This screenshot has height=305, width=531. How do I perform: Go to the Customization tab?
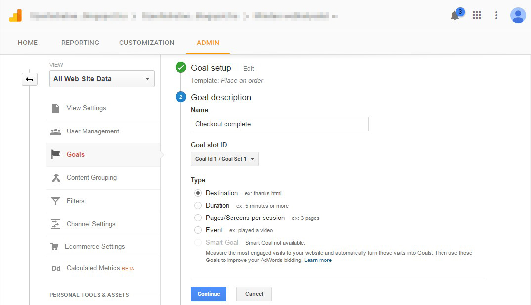pyautogui.click(x=146, y=43)
